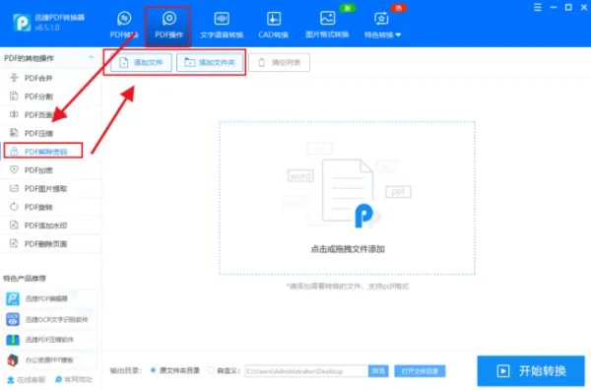This screenshot has height=390, width=591.
Task: Click the 特色转换 tab icon
Action: pyautogui.click(x=381, y=19)
